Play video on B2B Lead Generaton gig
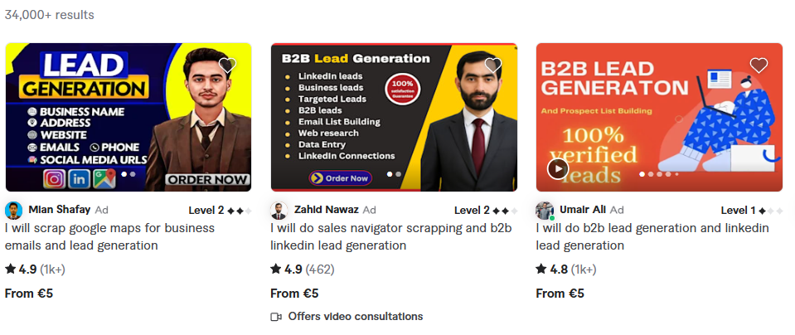Screen dimensions: 795x335 tap(558, 169)
